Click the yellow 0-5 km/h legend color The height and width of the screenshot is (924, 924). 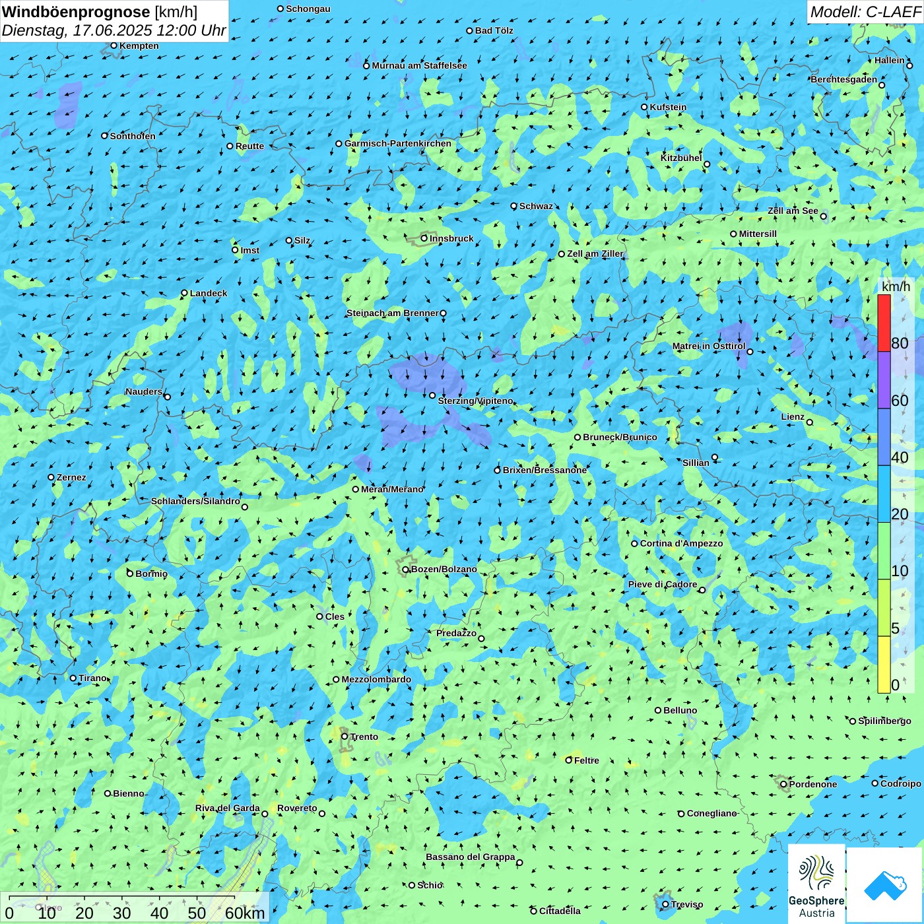884,665
